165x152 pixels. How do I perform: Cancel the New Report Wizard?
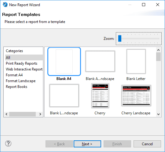[147, 144]
